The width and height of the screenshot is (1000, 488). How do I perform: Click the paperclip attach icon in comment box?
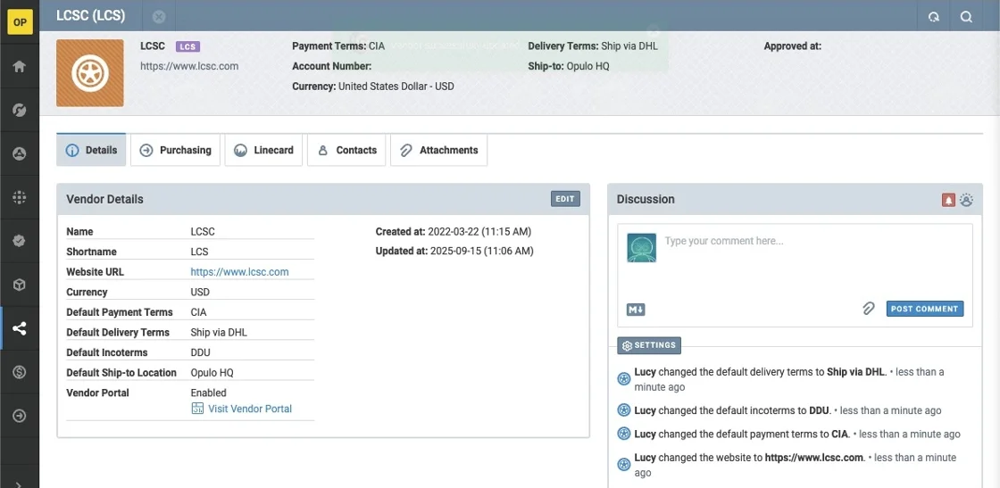(868, 309)
